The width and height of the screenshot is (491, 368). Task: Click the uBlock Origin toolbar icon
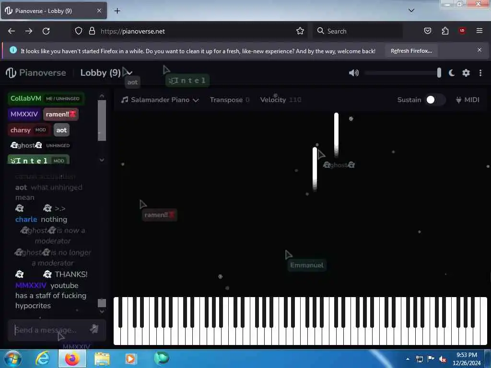tap(462, 30)
